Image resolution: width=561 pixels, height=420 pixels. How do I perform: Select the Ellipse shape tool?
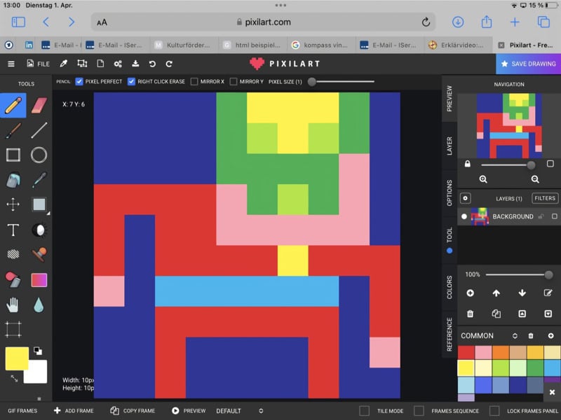click(39, 155)
